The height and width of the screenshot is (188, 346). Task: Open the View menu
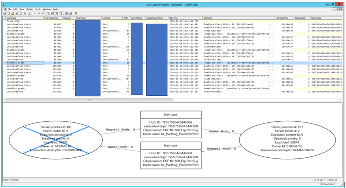tap(22, 9)
